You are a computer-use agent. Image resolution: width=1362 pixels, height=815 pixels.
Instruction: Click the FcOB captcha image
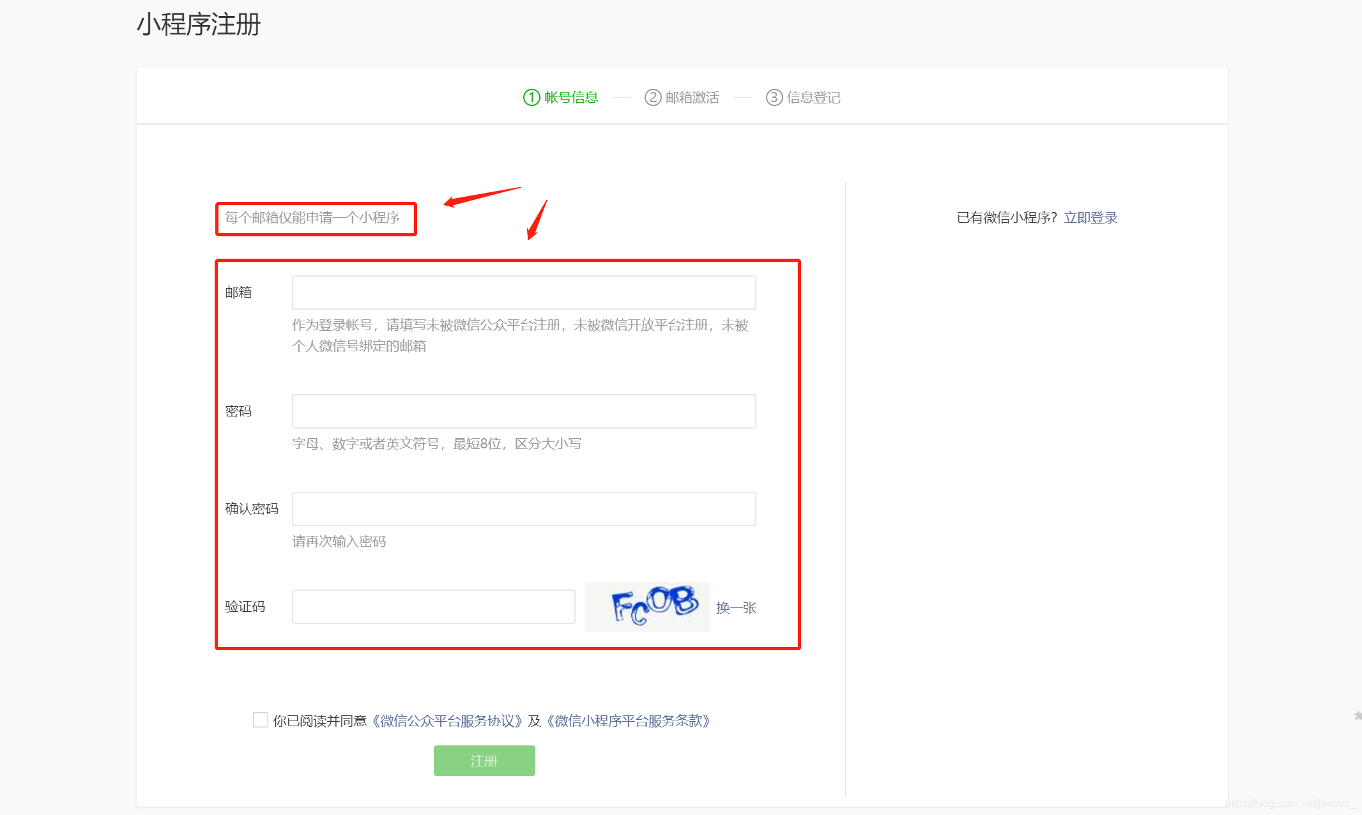(x=647, y=607)
